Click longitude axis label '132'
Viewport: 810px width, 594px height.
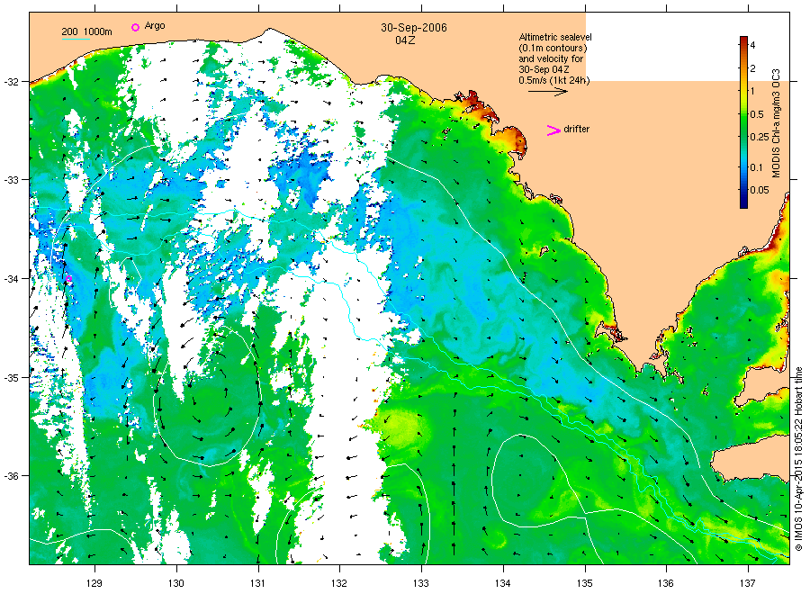point(339,583)
